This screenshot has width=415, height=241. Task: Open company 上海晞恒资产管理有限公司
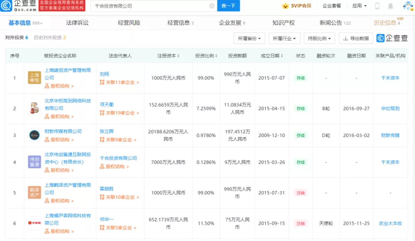pos(68,74)
